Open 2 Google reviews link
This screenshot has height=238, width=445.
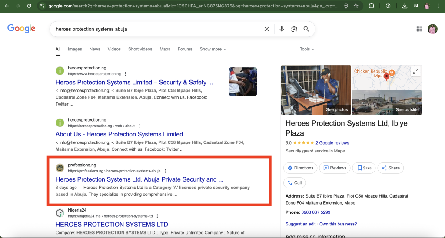pos(332,143)
